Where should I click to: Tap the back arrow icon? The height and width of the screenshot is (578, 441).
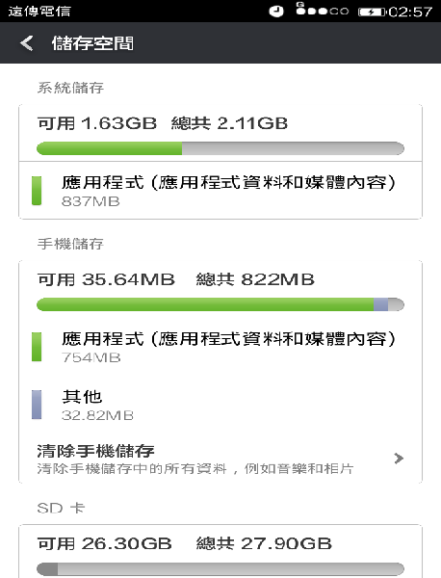point(27,43)
